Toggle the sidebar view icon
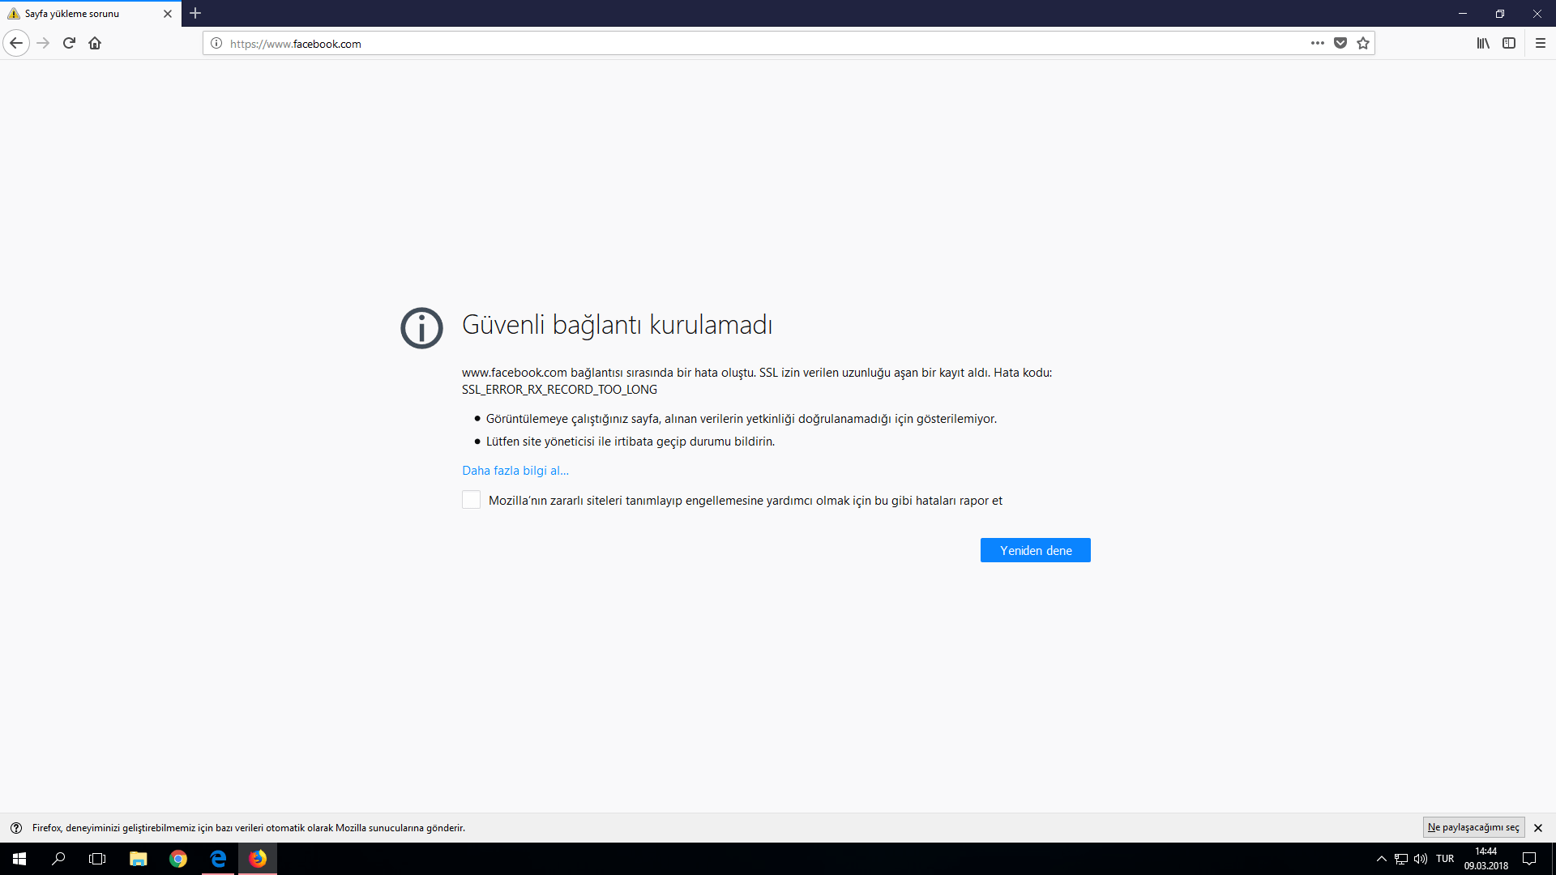This screenshot has width=1556, height=875. click(x=1509, y=43)
